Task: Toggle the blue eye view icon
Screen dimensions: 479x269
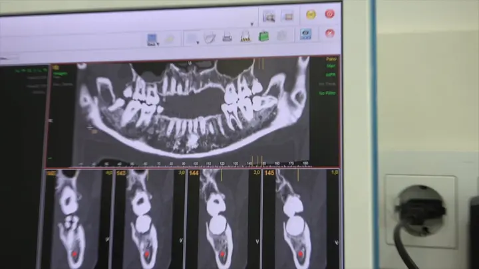Action: pyautogui.click(x=305, y=34)
